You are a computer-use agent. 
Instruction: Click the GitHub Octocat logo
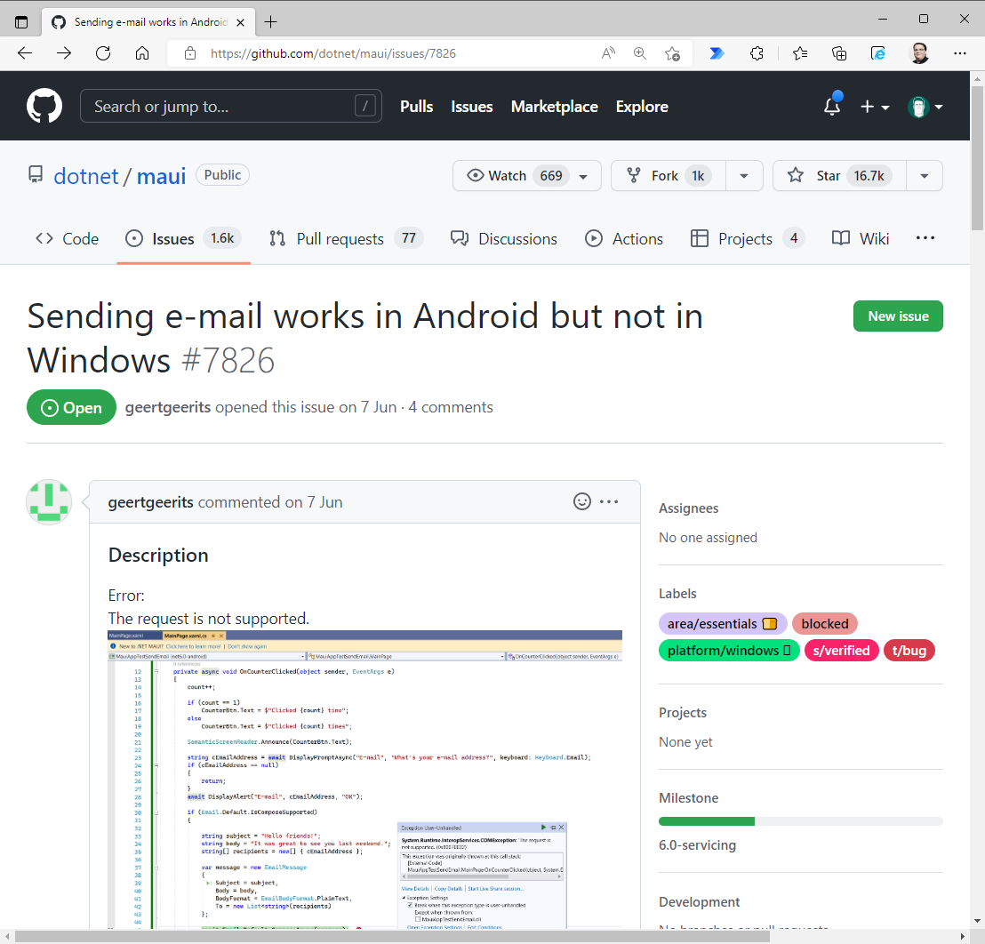[44, 107]
